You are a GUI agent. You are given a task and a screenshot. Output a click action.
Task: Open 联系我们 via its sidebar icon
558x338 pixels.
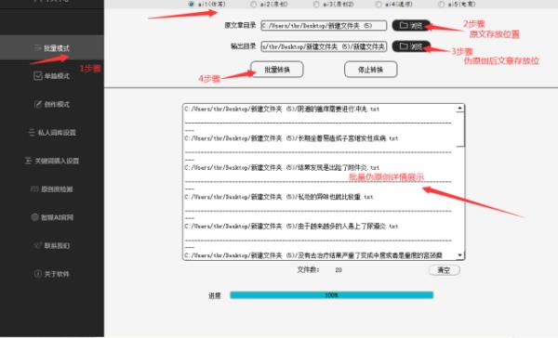(x=37, y=245)
